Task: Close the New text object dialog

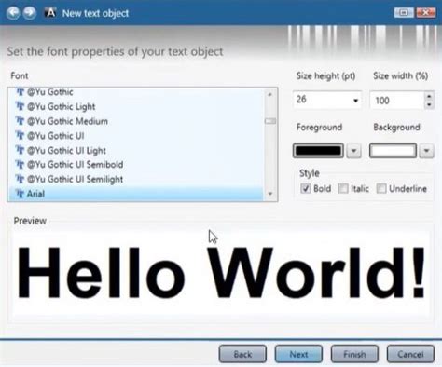Action: click(425, 12)
